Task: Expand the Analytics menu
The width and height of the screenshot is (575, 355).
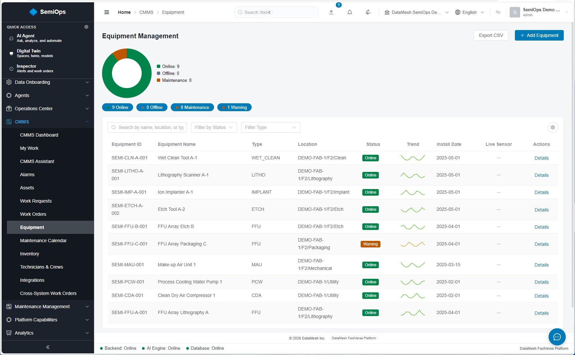Action: (48, 333)
